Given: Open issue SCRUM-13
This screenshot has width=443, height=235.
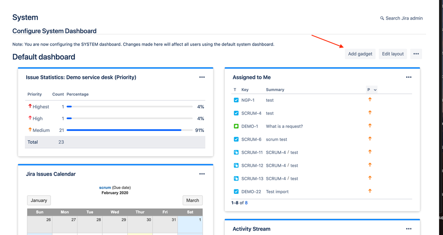Looking at the screenshot, I should pyautogui.click(x=252, y=179).
